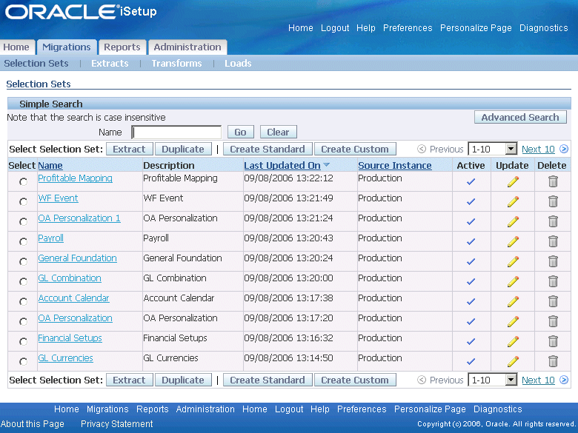Select the Profitable Mapping radio button
This screenshot has width=578, height=433.
click(x=23, y=181)
